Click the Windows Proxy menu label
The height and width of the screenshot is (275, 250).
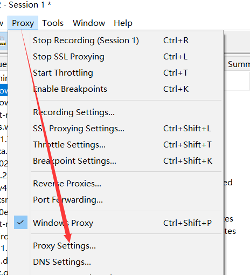63,223
